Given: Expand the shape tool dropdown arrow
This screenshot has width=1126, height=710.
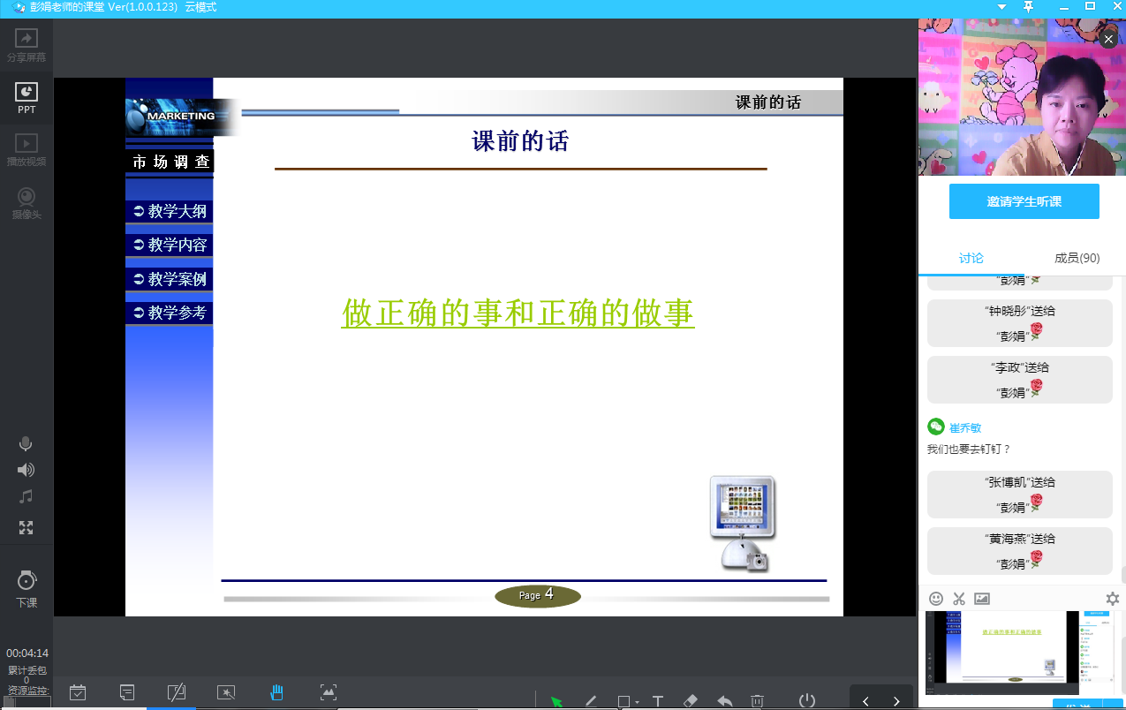Looking at the screenshot, I should [x=637, y=703].
